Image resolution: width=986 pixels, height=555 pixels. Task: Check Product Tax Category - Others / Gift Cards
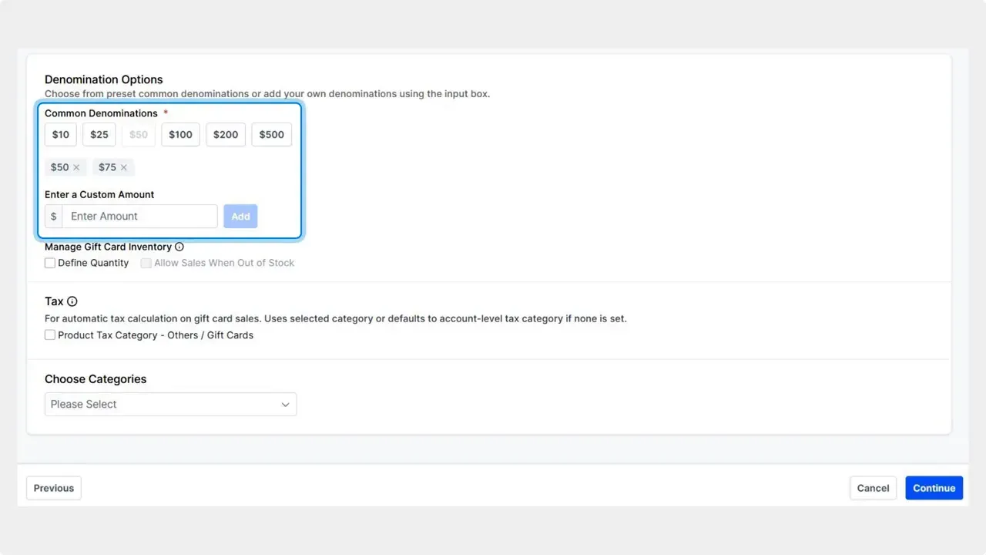coord(50,335)
